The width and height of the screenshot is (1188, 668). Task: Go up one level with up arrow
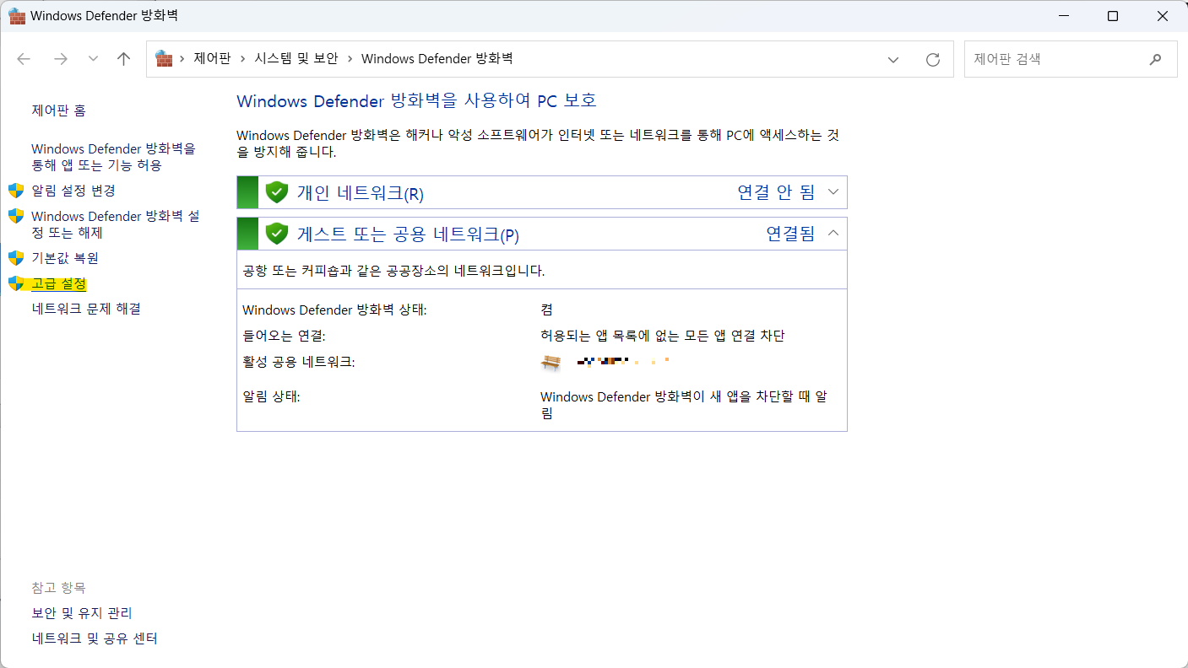coord(124,59)
